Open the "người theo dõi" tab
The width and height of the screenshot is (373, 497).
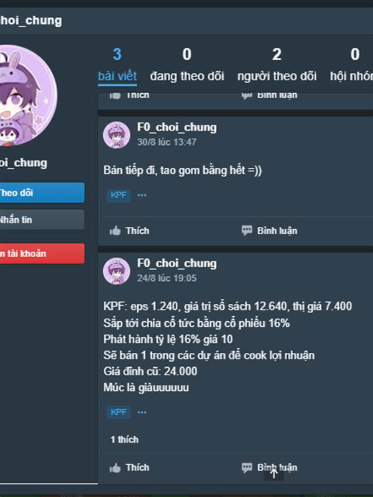(277, 66)
